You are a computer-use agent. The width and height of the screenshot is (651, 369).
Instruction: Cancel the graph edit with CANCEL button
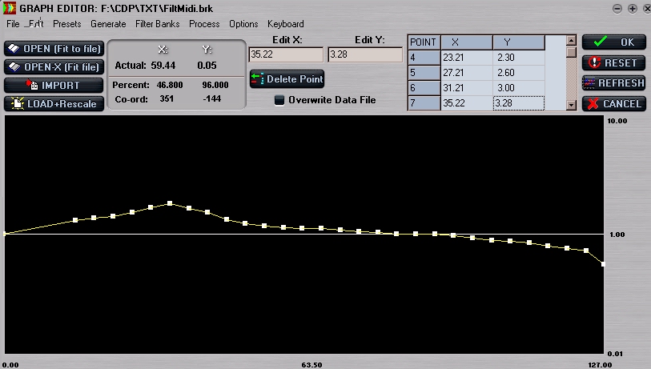point(614,103)
